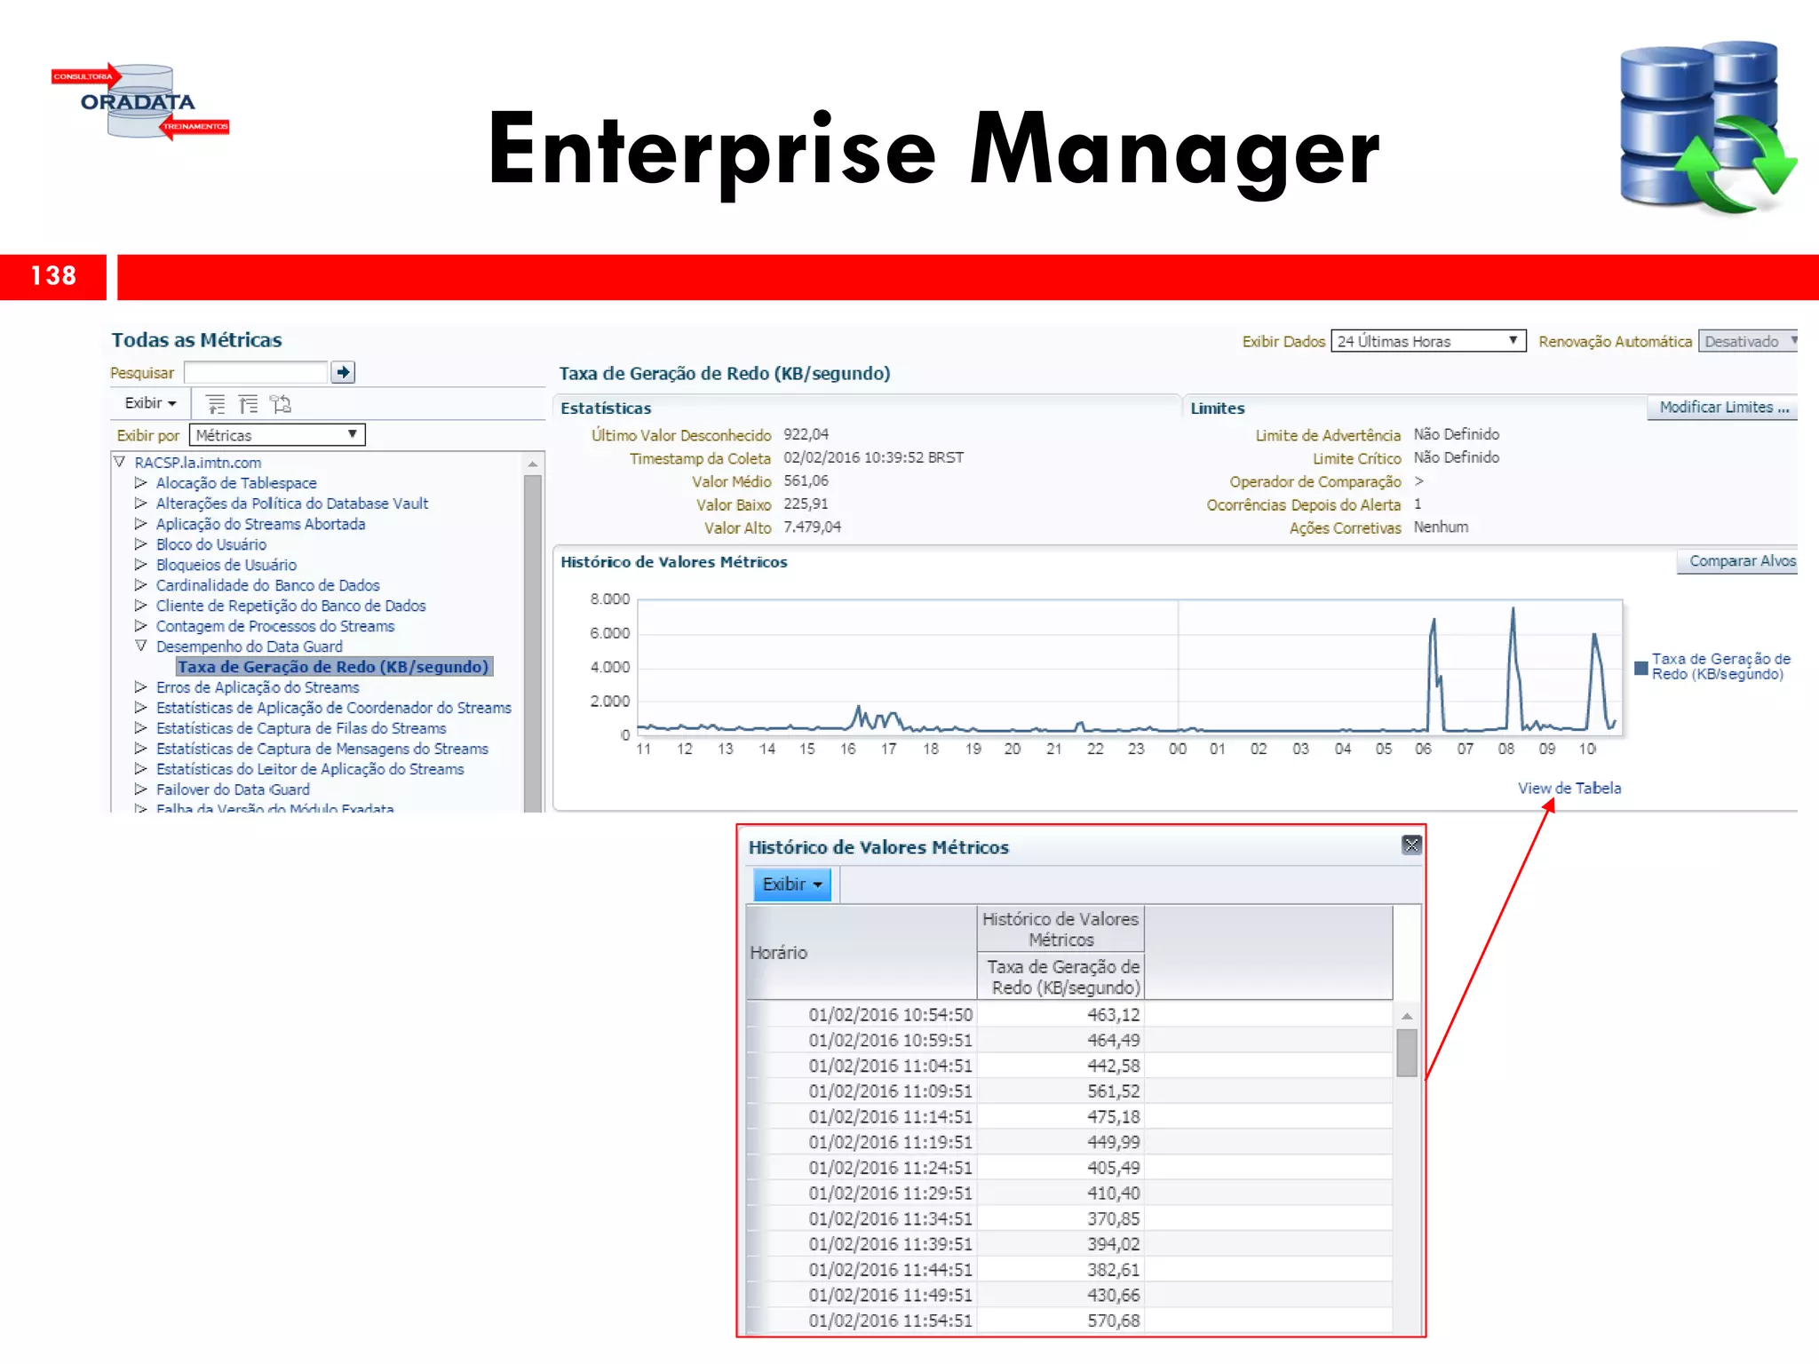Open Estatísticas do Leitor de Aplicação do Streams
This screenshot has height=1364, width=1819.
(310, 769)
